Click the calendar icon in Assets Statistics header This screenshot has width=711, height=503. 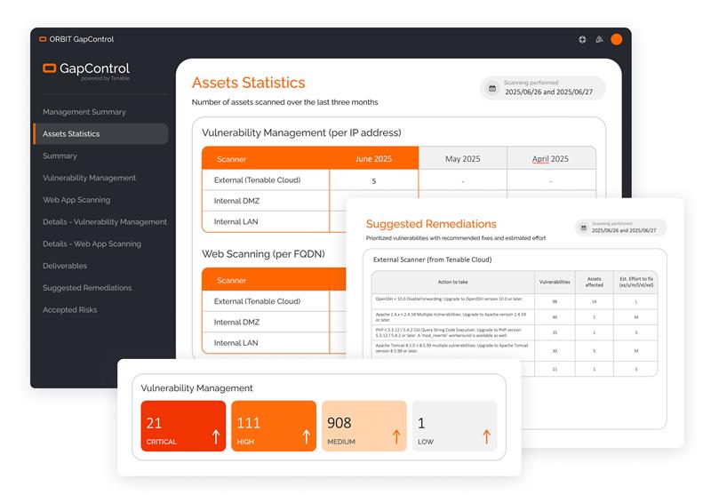[x=492, y=88]
